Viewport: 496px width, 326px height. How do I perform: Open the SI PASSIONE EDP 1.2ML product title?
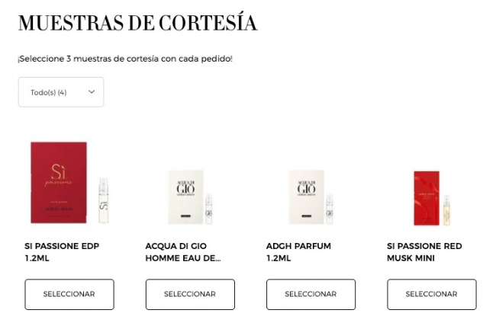pyautogui.click(x=62, y=252)
